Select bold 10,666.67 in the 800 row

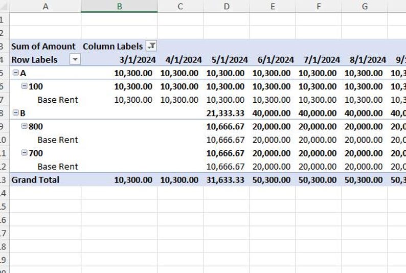point(227,127)
